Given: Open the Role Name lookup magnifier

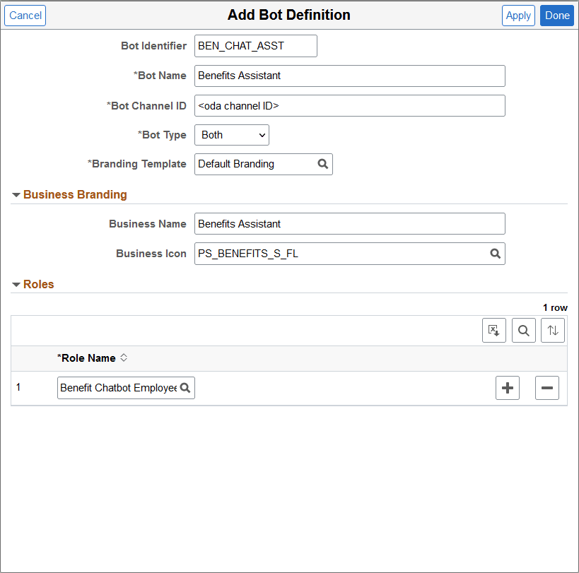Looking at the screenshot, I should point(185,387).
